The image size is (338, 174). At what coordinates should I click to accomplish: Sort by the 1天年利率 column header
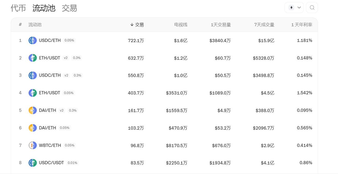302,25
